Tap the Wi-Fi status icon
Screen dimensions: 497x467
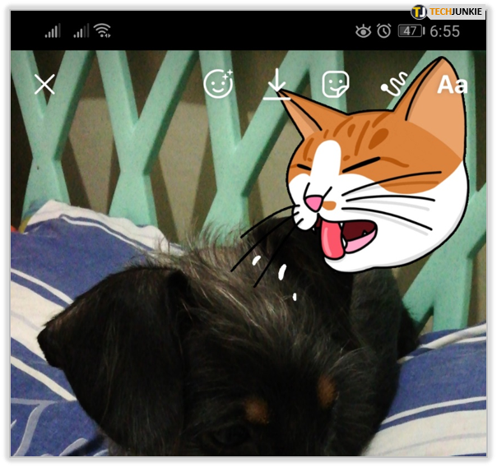pos(102,30)
